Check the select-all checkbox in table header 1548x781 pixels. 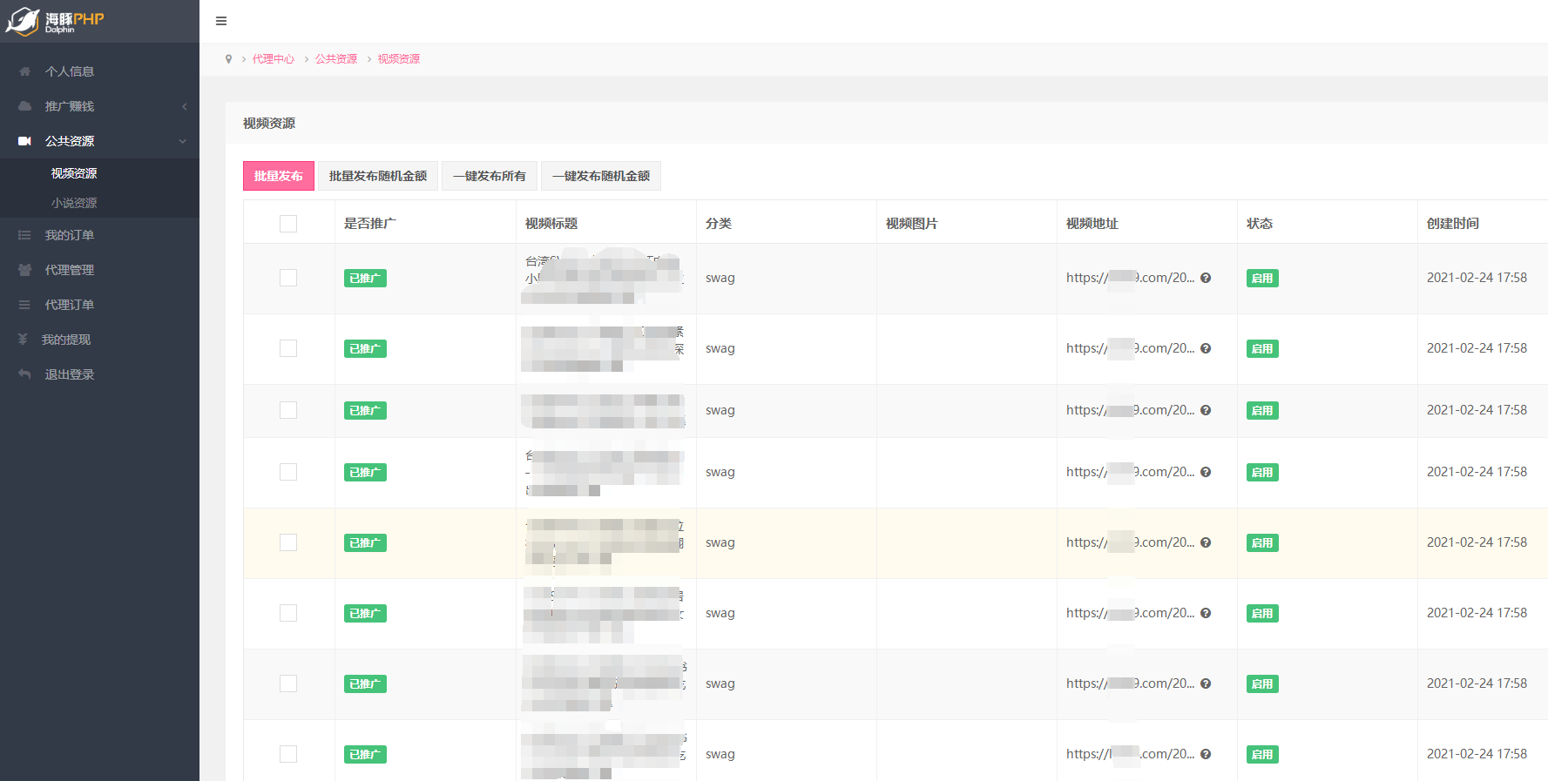point(288,224)
